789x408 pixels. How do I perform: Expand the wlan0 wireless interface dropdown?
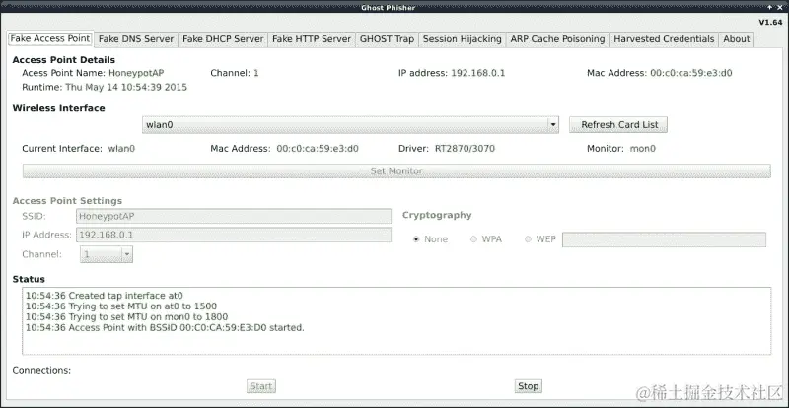tap(350, 125)
